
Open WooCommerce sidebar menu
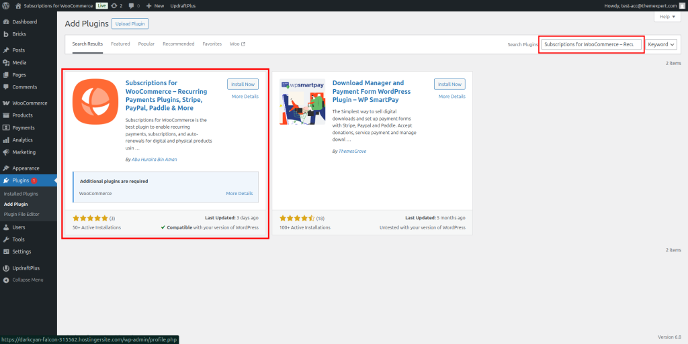click(28, 103)
